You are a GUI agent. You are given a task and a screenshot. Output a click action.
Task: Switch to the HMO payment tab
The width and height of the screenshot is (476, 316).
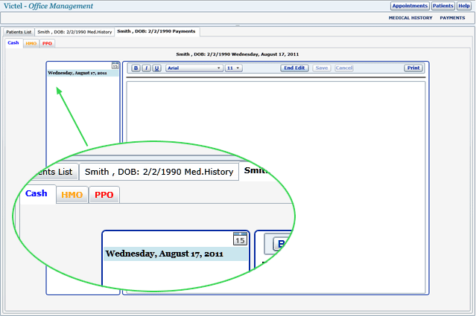pyautogui.click(x=31, y=44)
